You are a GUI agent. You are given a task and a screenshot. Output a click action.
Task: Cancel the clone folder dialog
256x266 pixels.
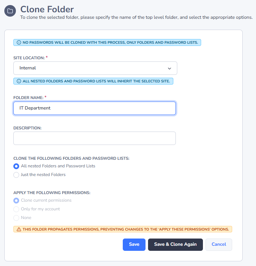tap(218, 245)
